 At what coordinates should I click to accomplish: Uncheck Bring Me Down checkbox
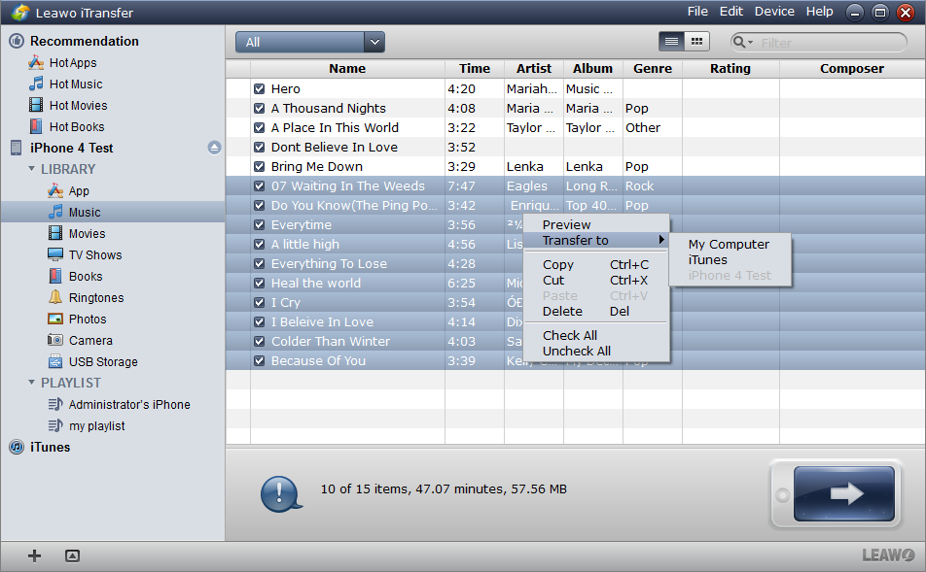pyautogui.click(x=260, y=167)
